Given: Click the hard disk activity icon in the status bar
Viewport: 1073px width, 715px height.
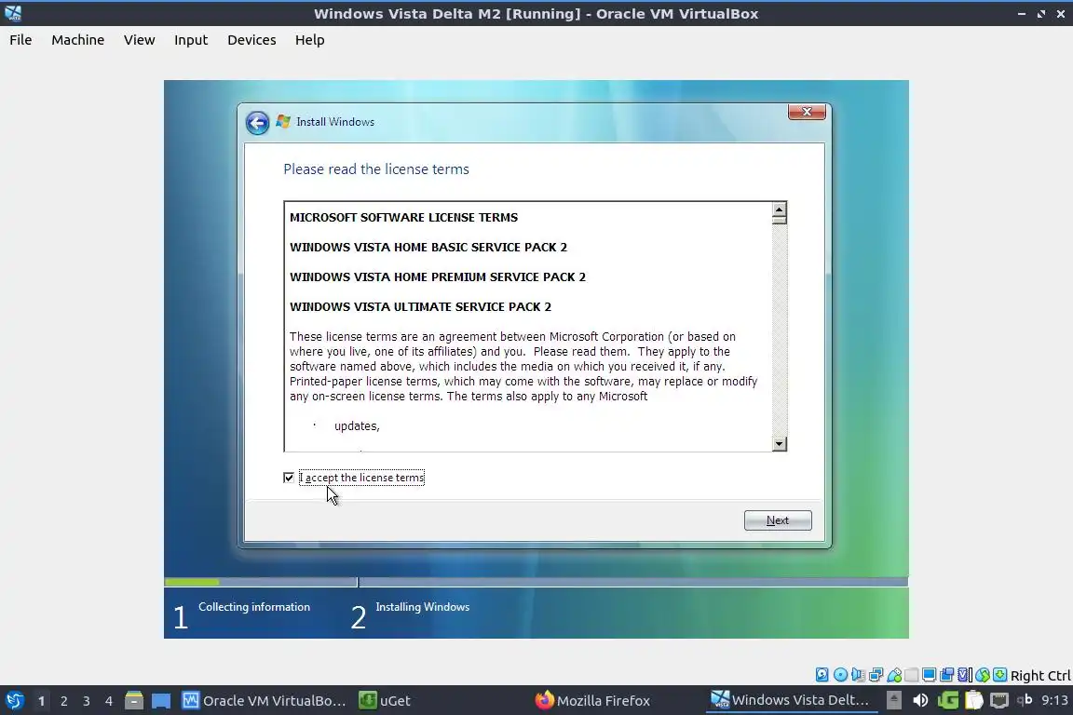Looking at the screenshot, I should 822,675.
